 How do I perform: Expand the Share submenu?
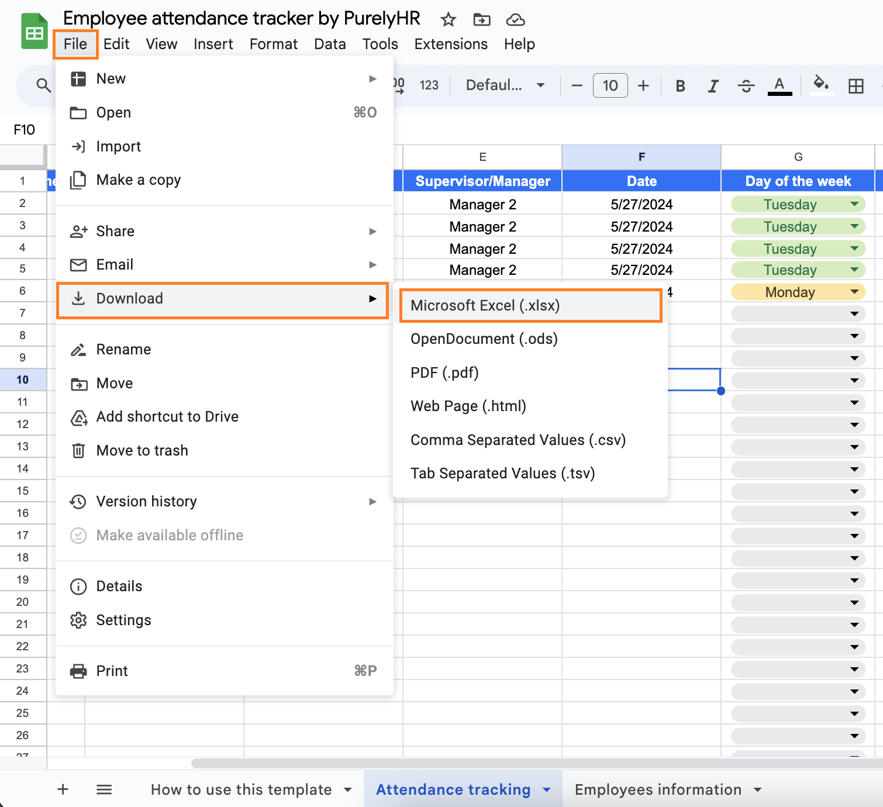coord(225,231)
